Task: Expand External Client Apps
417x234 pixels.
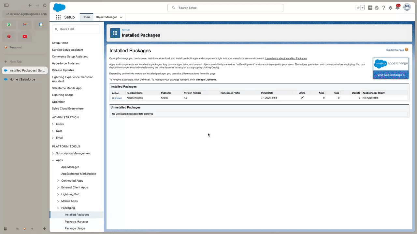Action: pos(58,188)
